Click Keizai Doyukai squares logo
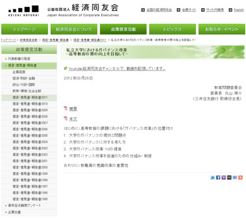246x218 pixels. (24, 11)
